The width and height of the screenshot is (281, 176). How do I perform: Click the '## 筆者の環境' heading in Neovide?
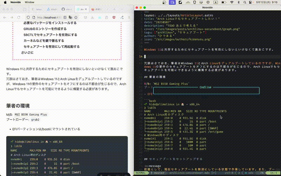point(155,77)
